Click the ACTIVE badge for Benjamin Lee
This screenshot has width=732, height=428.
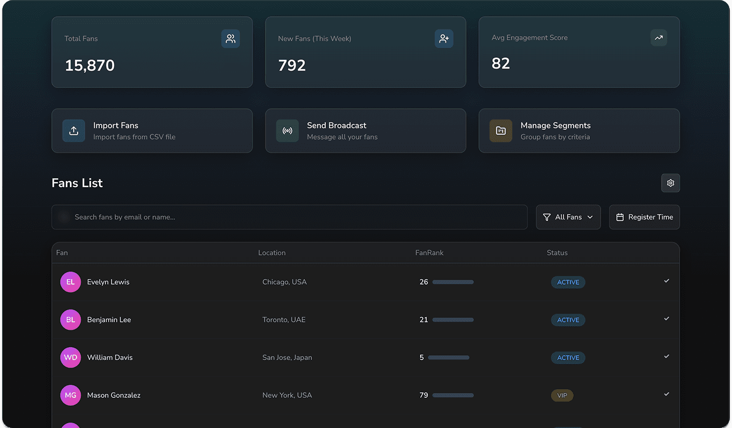click(x=568, y=320)
